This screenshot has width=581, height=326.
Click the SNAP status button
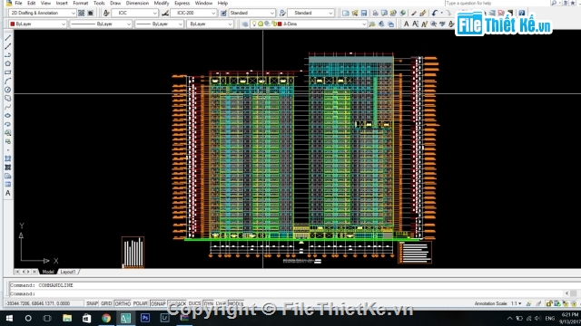coord(93,303)
